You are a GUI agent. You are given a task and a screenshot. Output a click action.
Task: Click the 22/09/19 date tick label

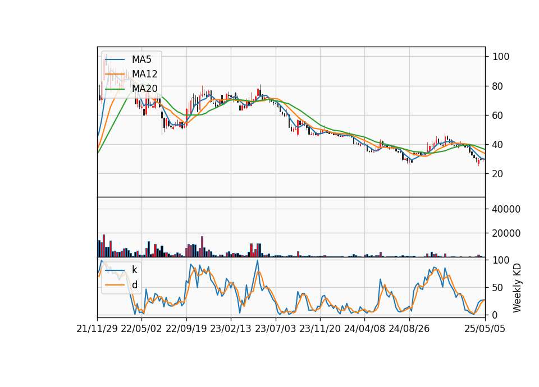[186, 329]
